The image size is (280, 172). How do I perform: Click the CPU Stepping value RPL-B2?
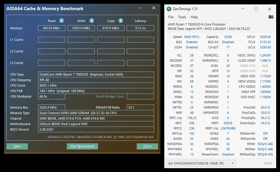click(x=96, y=80)
